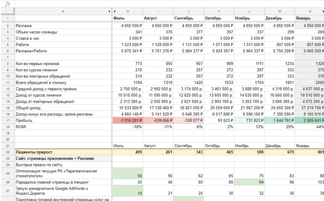The width and height of the screenshot is (324, 201).
Task: Expand hidden columns arrow in column A header
Action: pos(109,12)
